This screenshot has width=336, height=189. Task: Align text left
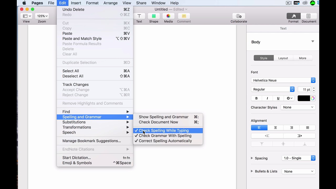(259, 128)
